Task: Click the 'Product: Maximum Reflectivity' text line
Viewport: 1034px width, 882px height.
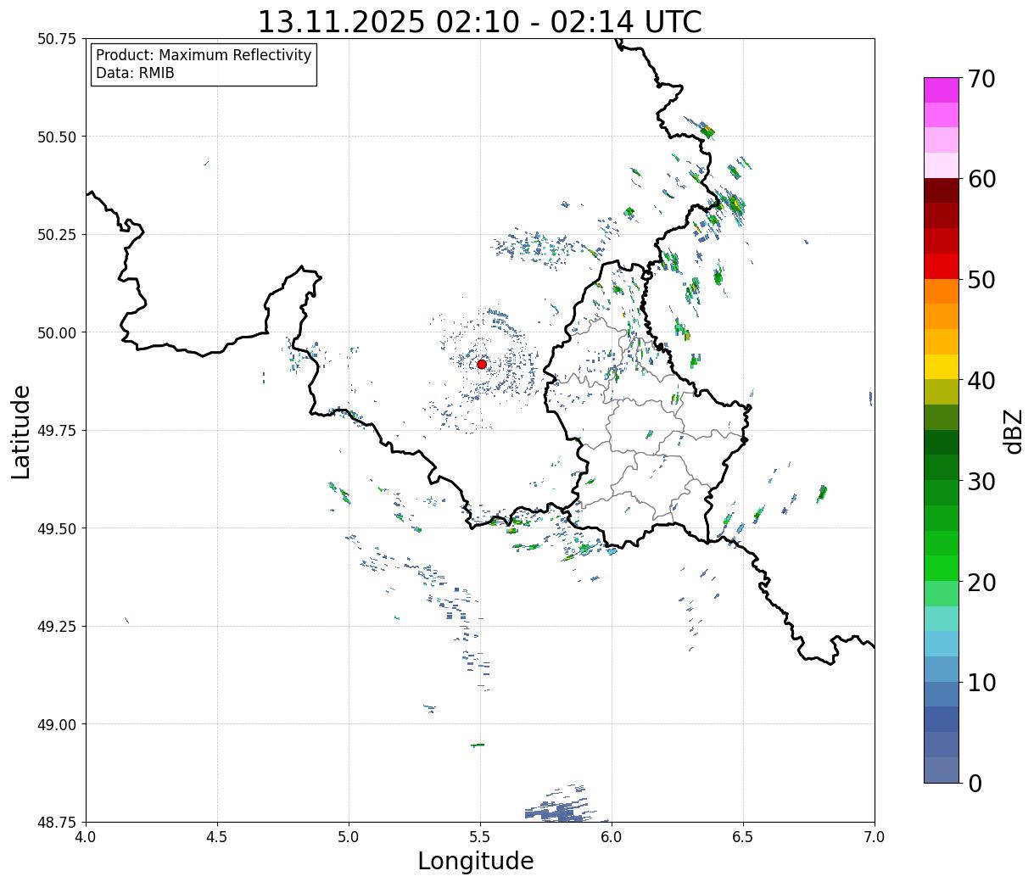Action: [x=204, y=55]
